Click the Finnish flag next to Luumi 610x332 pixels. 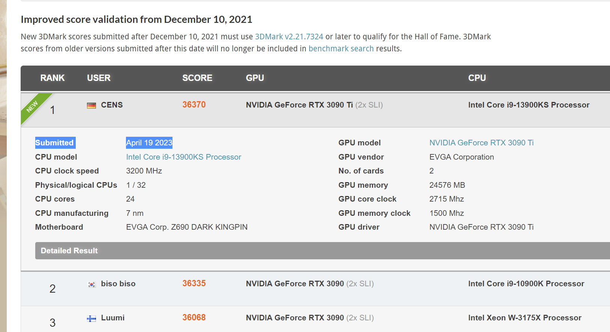(91, 318)
